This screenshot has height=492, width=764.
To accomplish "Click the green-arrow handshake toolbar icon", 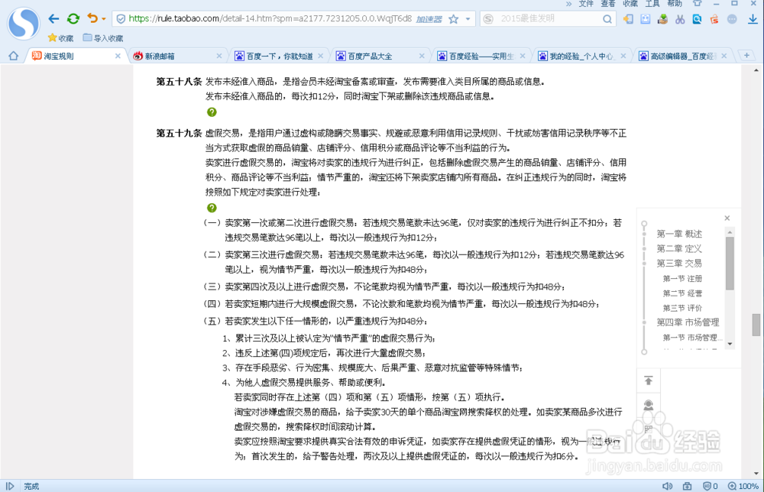I will tap(662, 19).
